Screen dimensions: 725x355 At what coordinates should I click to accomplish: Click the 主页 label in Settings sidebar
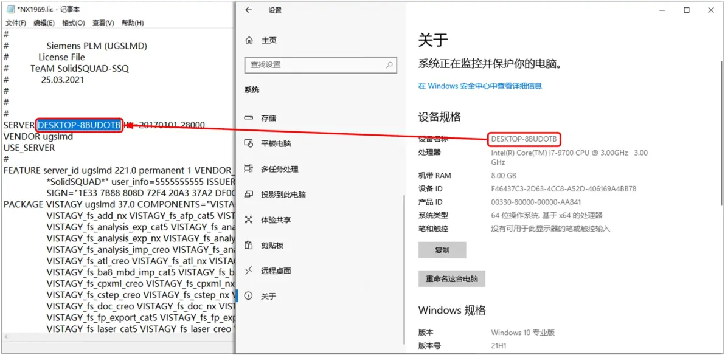click(x=269, y=41)
